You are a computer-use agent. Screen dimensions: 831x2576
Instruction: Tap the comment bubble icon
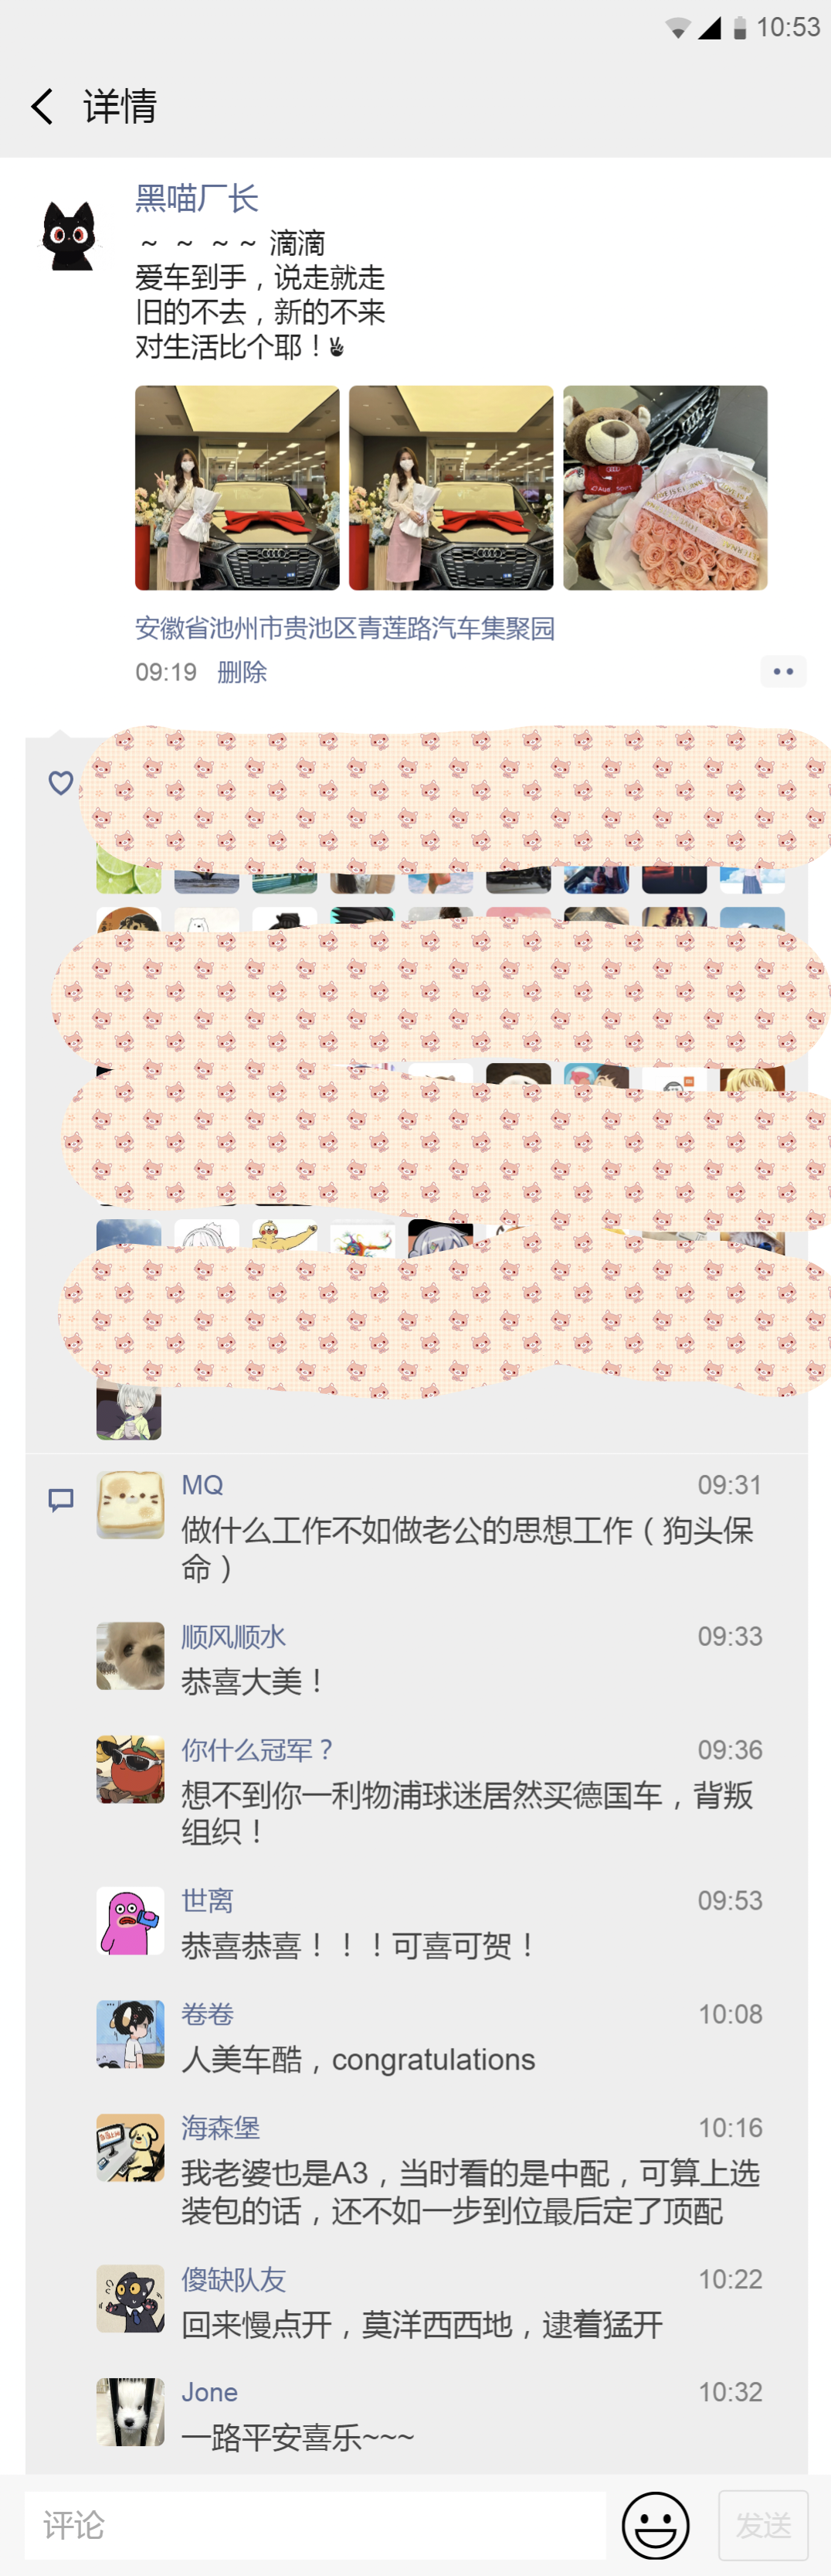(61, 1500)
